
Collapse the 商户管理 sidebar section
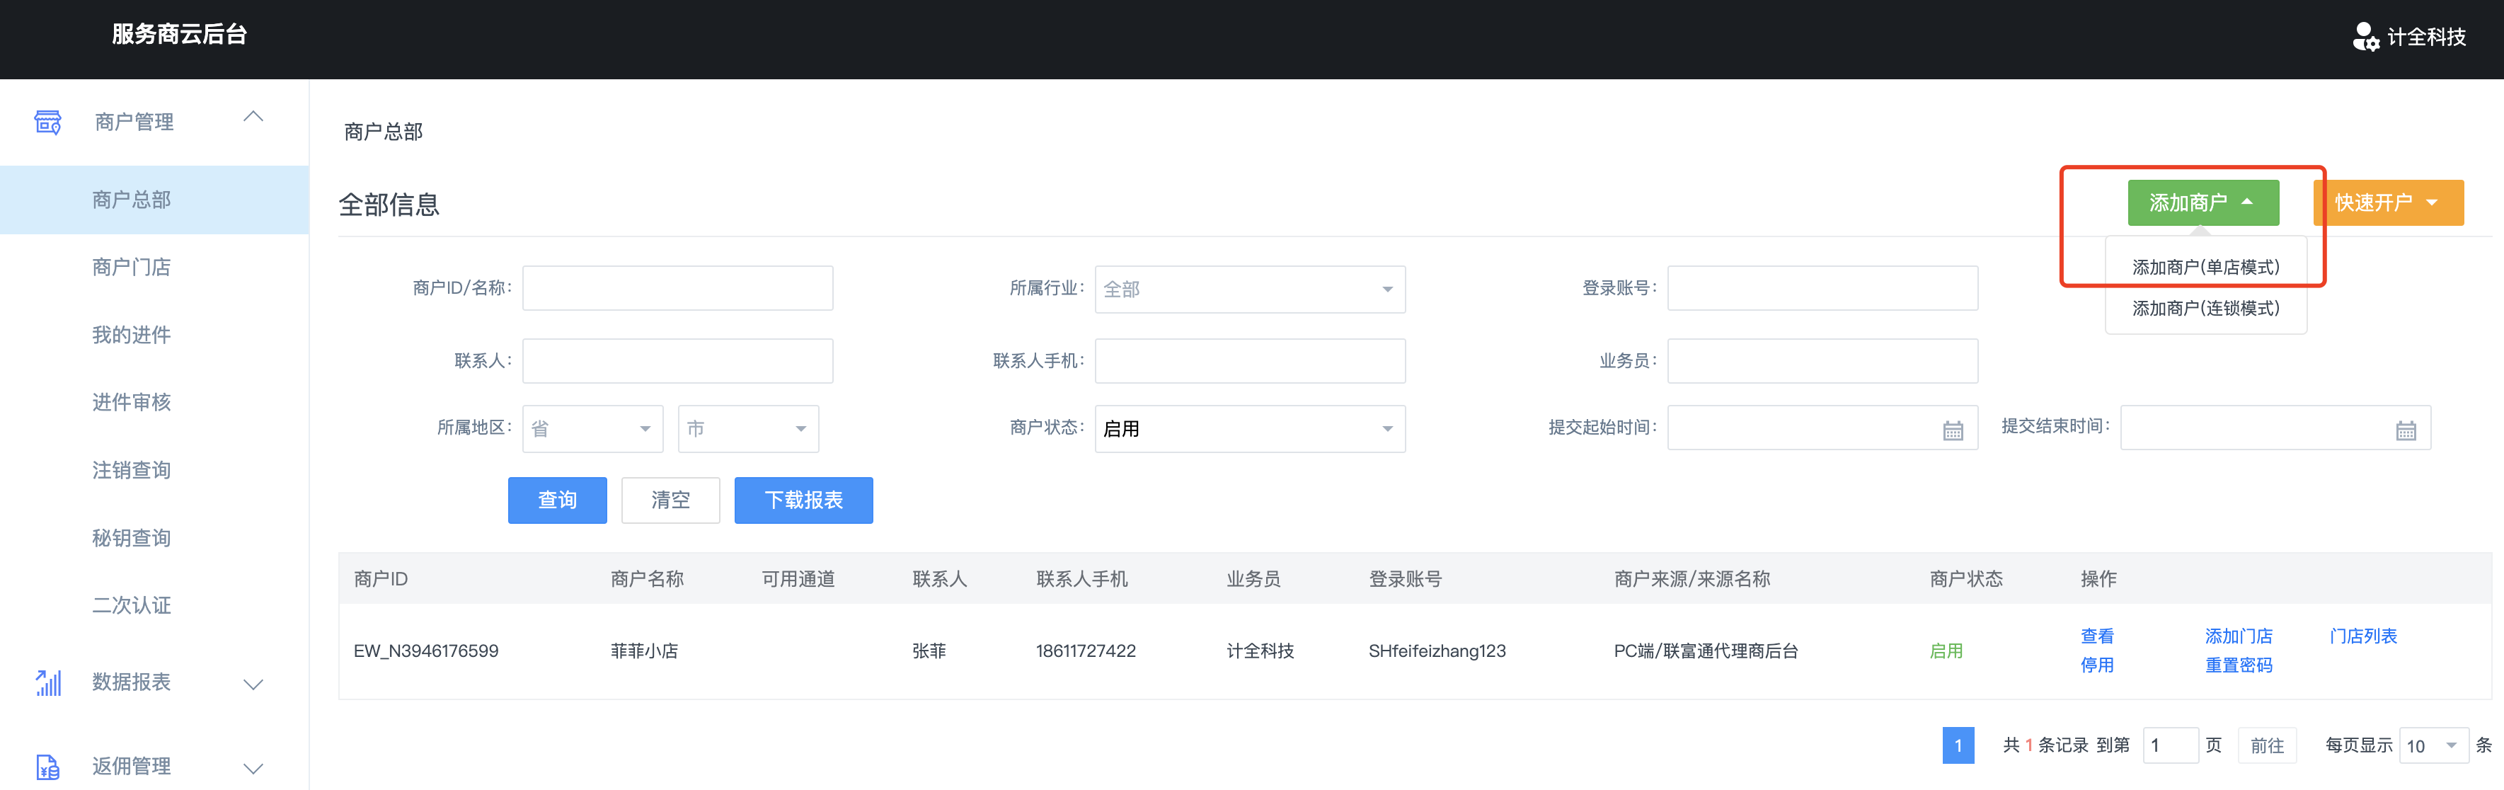(253, 118)
